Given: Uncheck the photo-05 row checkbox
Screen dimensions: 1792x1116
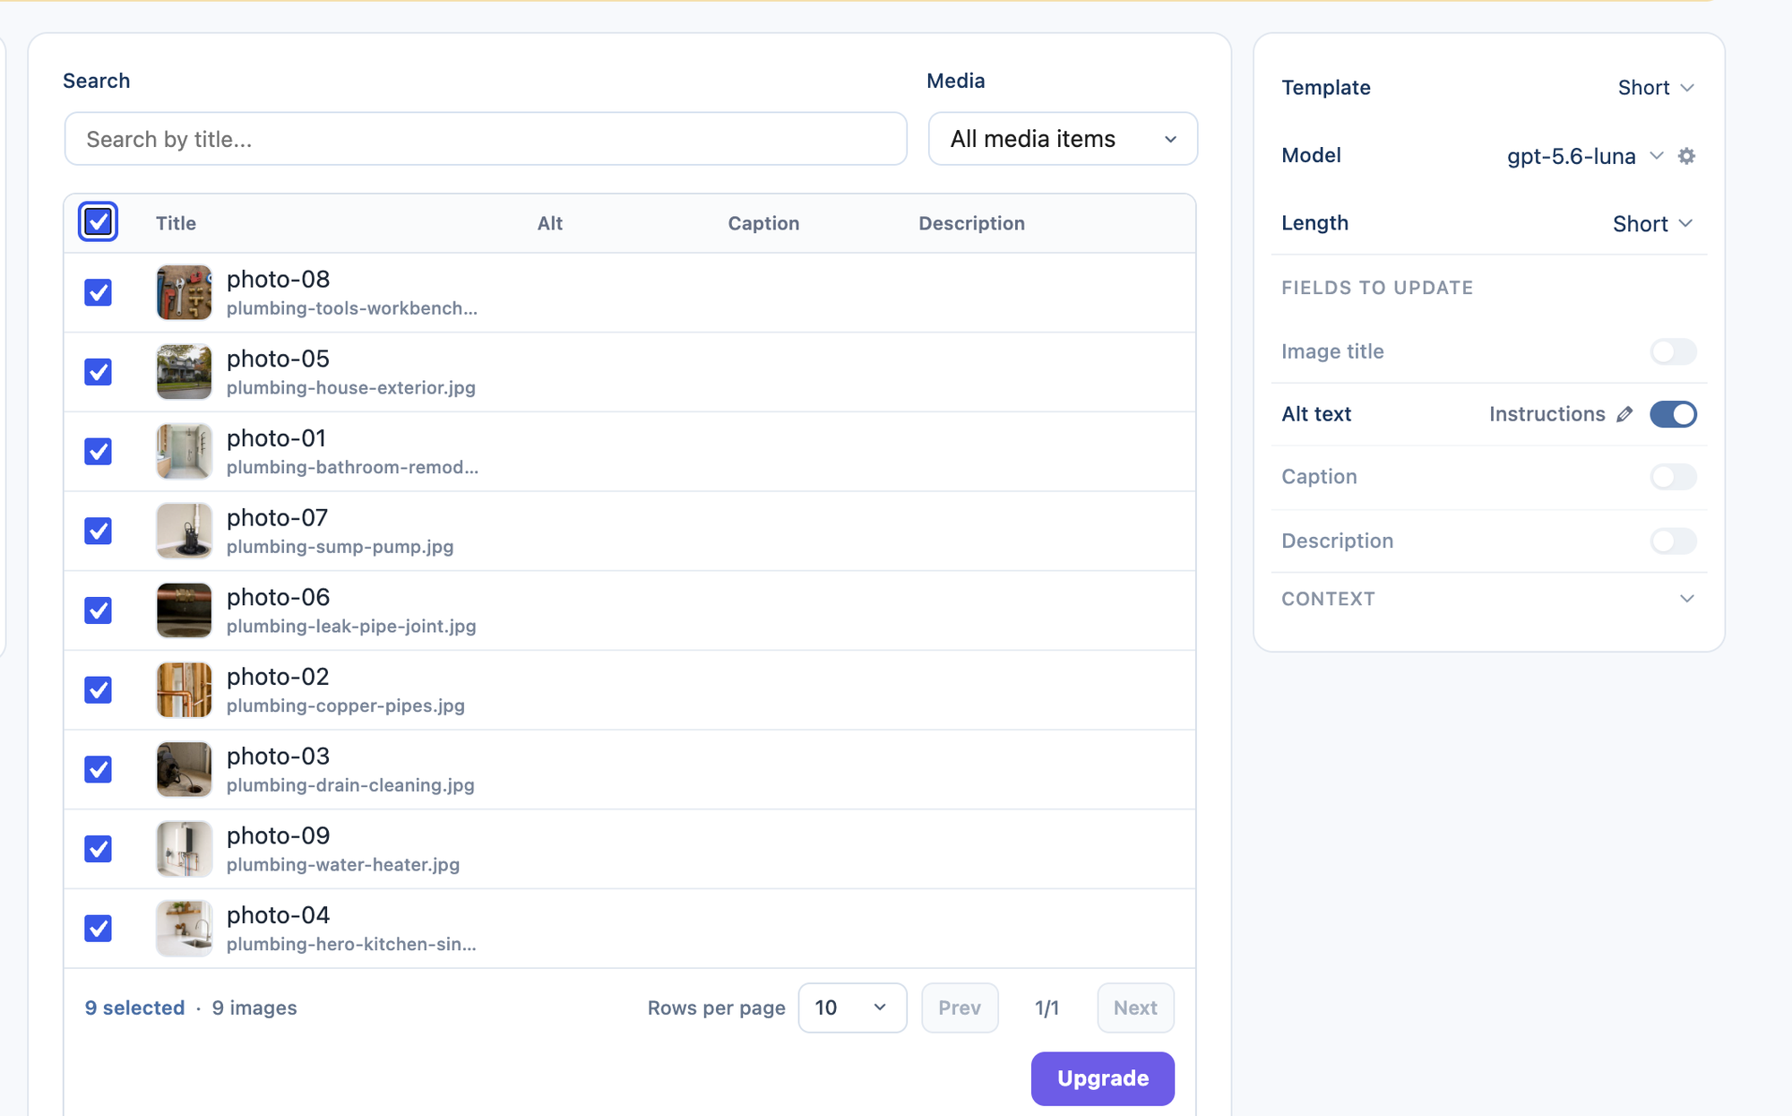Looking at the screenshot, I should click(x=98, y=372).
